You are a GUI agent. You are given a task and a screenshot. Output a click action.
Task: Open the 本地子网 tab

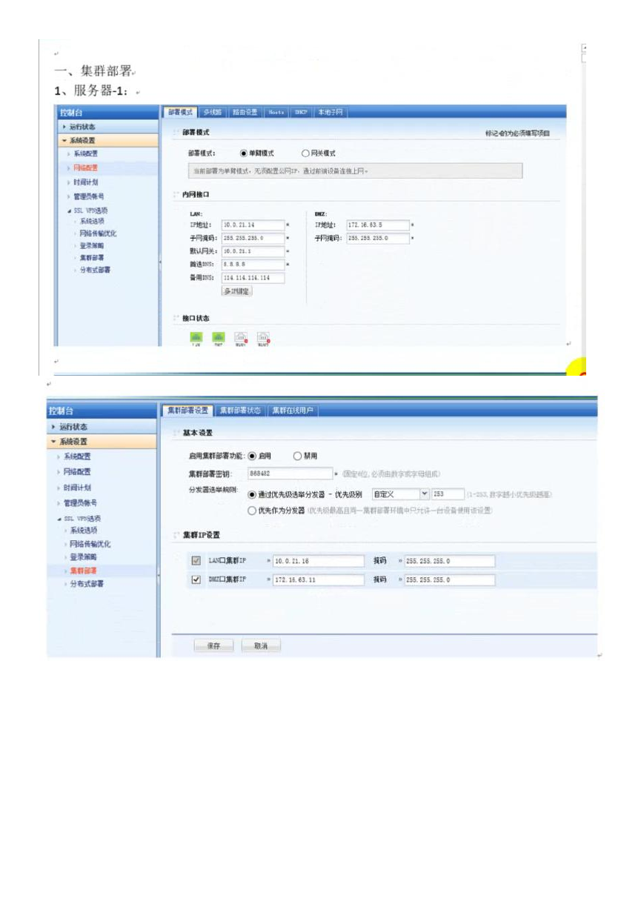pyautogui.click(x=330, y=112)
